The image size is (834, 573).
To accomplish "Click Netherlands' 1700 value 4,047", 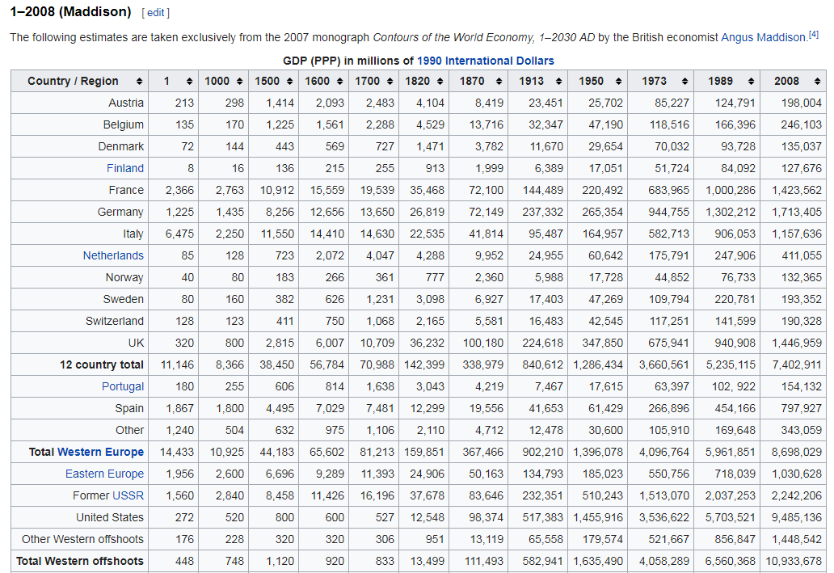I will (380, 255).
